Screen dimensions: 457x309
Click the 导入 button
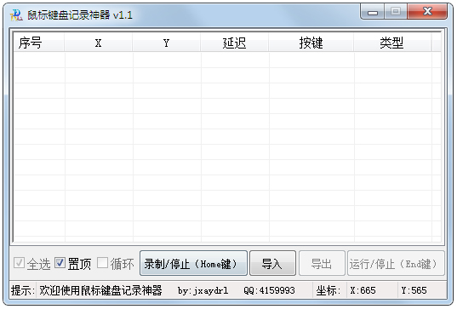pos(273,263)
